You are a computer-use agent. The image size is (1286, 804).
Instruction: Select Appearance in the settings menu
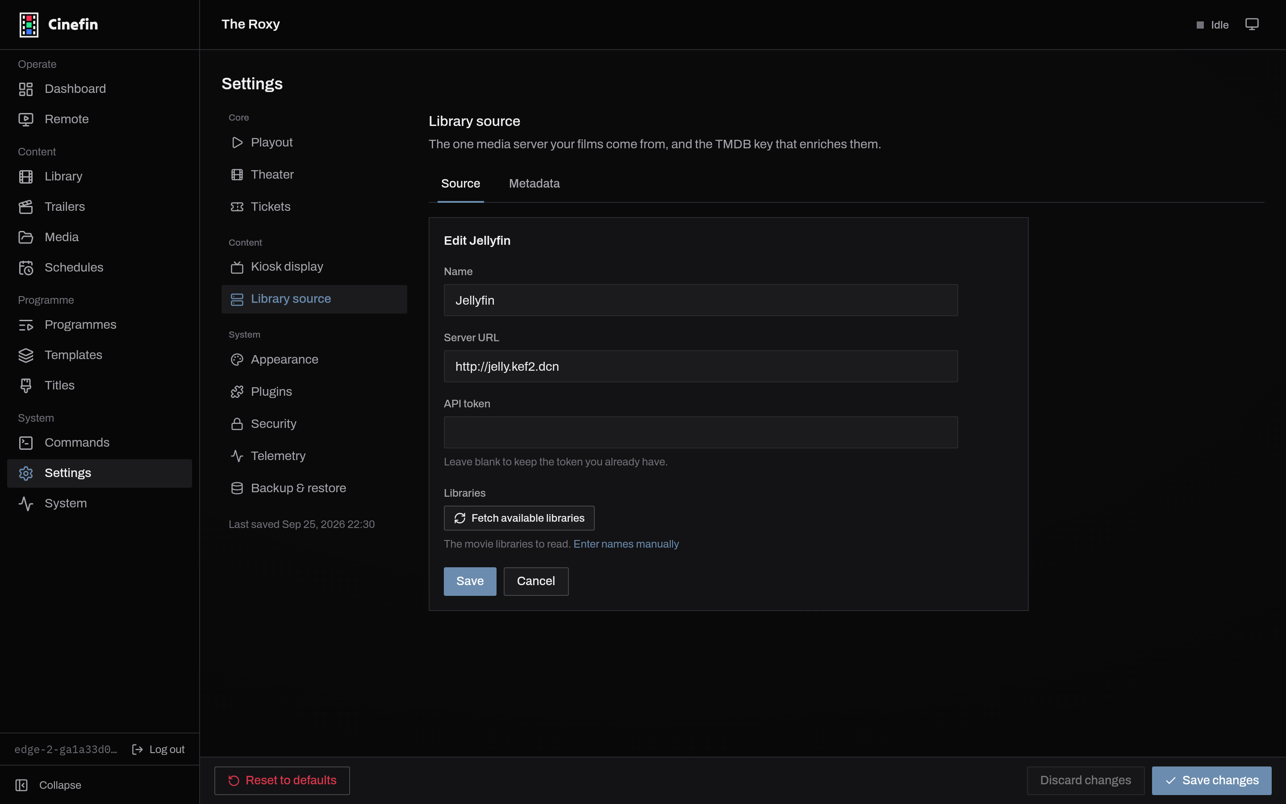pyautogui.click(x=314, y=360)
